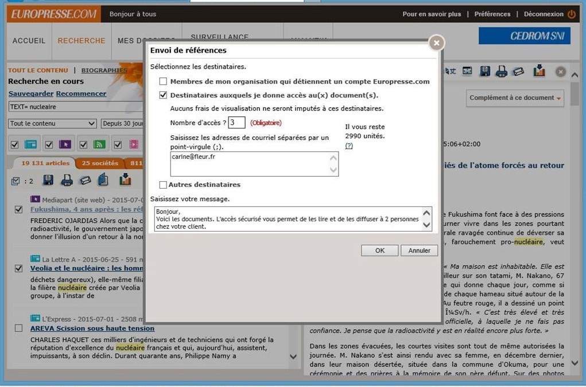Click the export chart icon in document toolbar
The height and width of the screenshot is (387, 586).
(539, 71)
